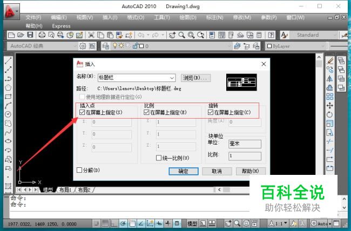Viewport: 351px width, 231px height.
Task: Open the 插入(I) menu
Action: tap(110, 17)
